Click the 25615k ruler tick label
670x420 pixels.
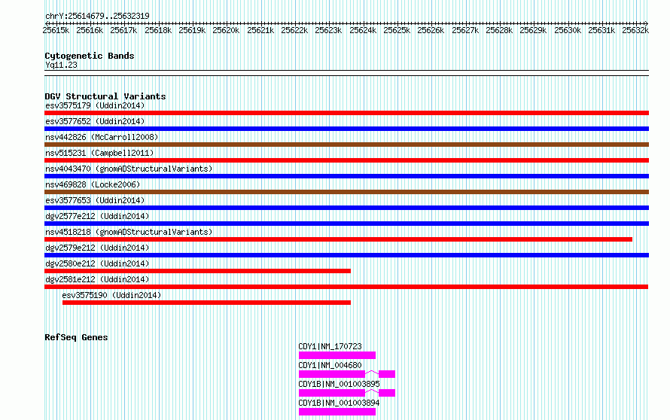pos(56,30)
